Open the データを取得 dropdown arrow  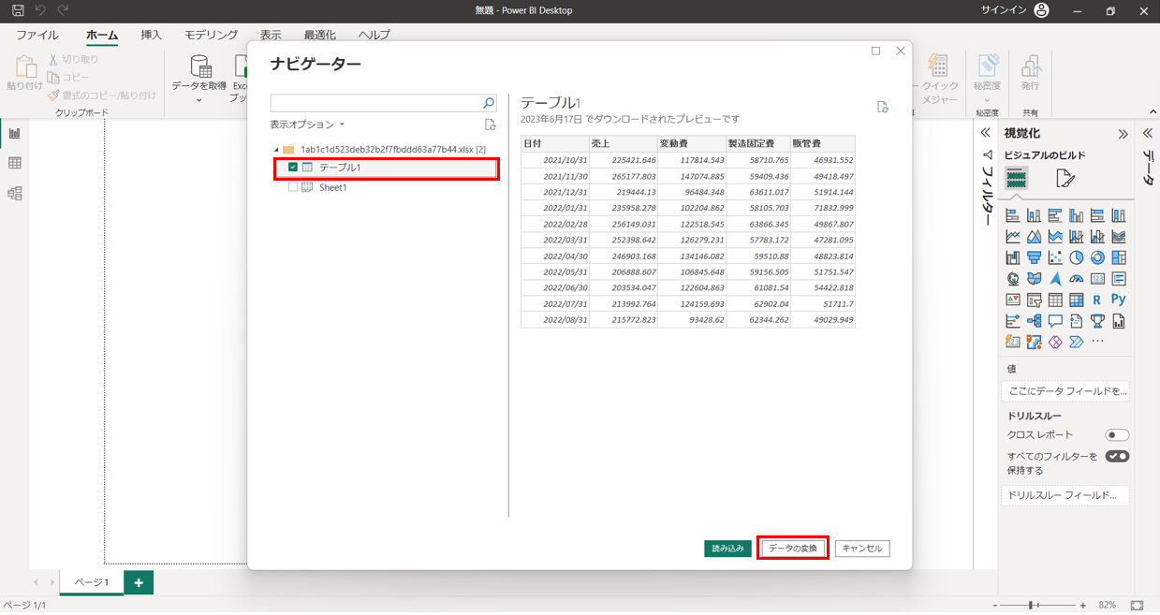199,99
